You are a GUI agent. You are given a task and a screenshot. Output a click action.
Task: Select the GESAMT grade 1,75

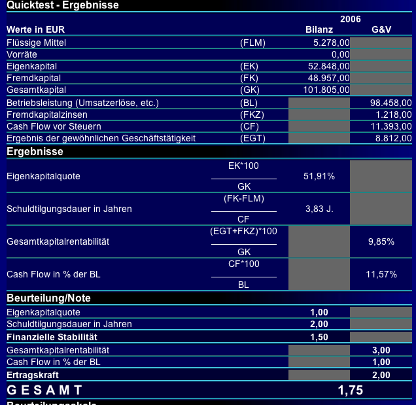[351, 390]
